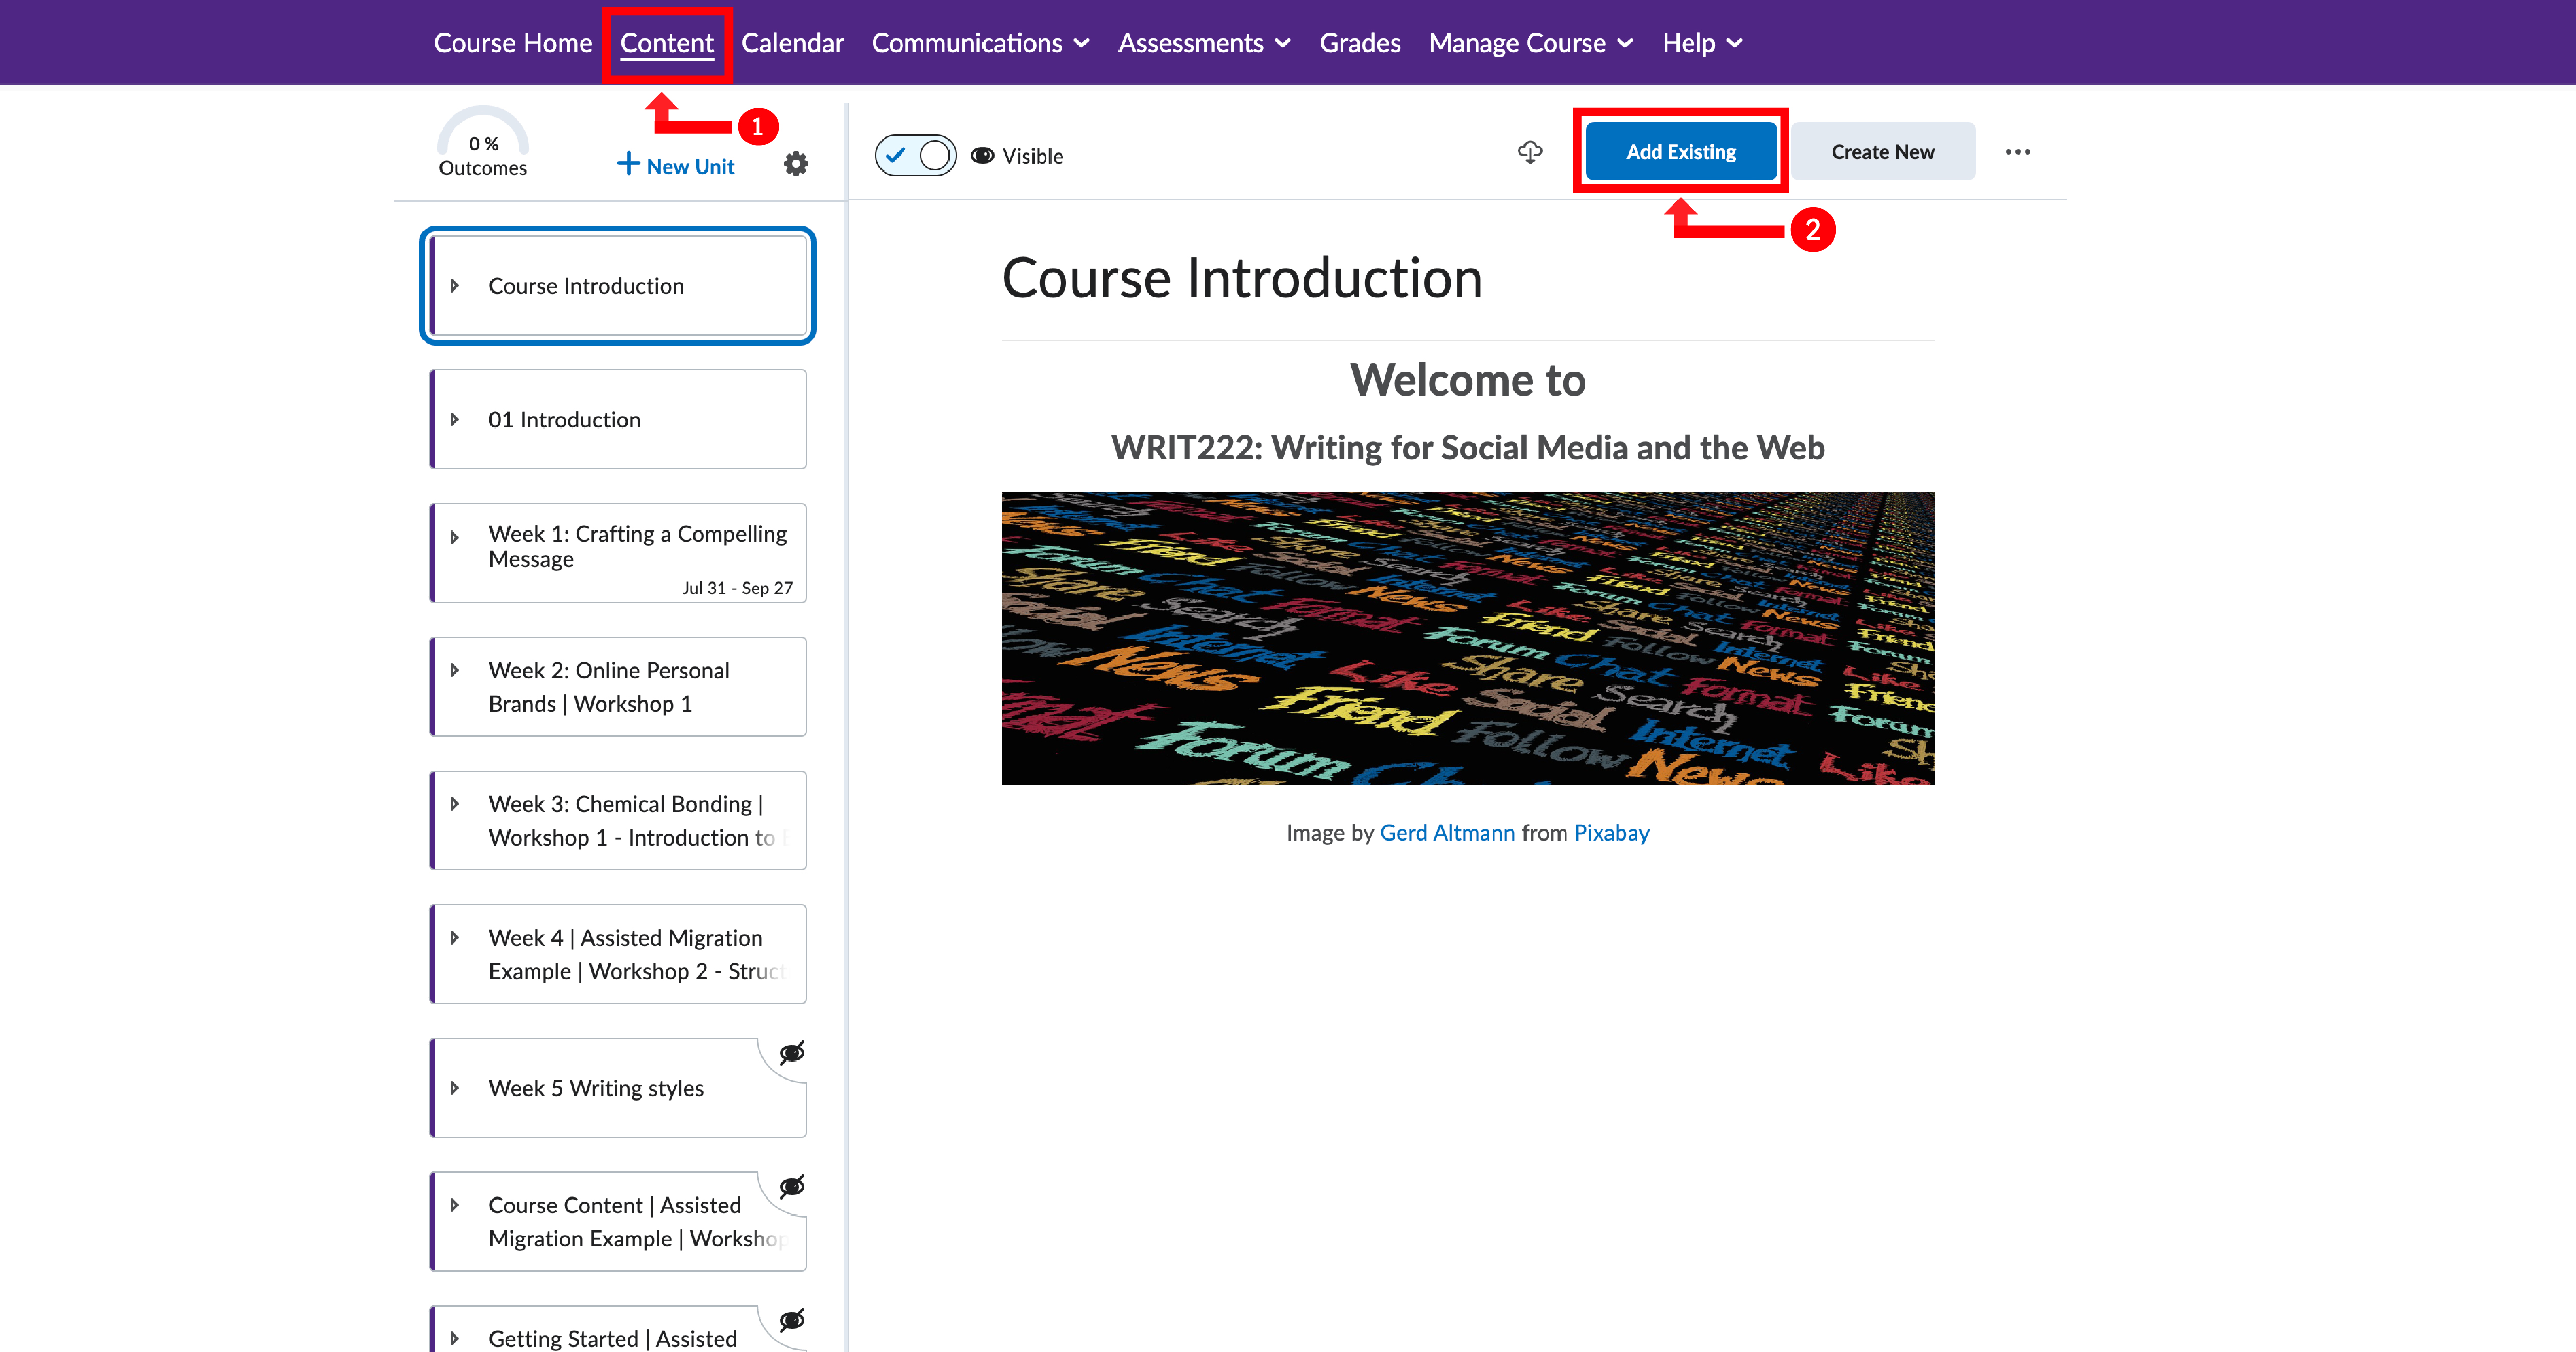Image resolution: width=2576 pixels, height=1352 pixels.
Task: Click the hidden-eye icon on Getting Started unit
Action: (791, 1320)
